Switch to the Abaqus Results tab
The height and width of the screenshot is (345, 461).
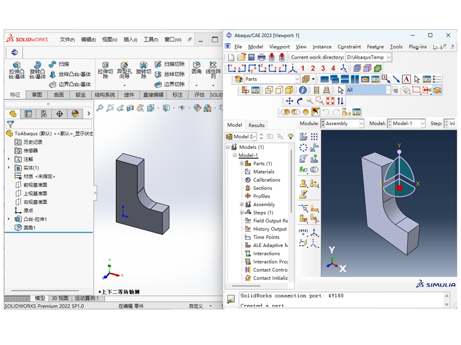256,125
